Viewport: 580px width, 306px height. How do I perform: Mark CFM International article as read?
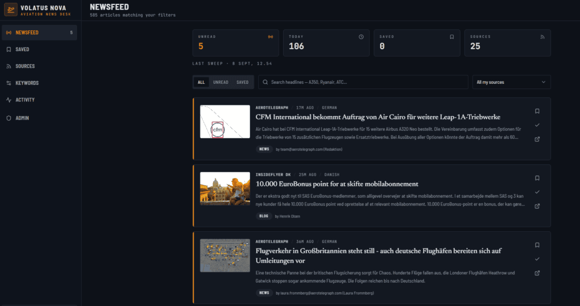(x=537, y=125)
